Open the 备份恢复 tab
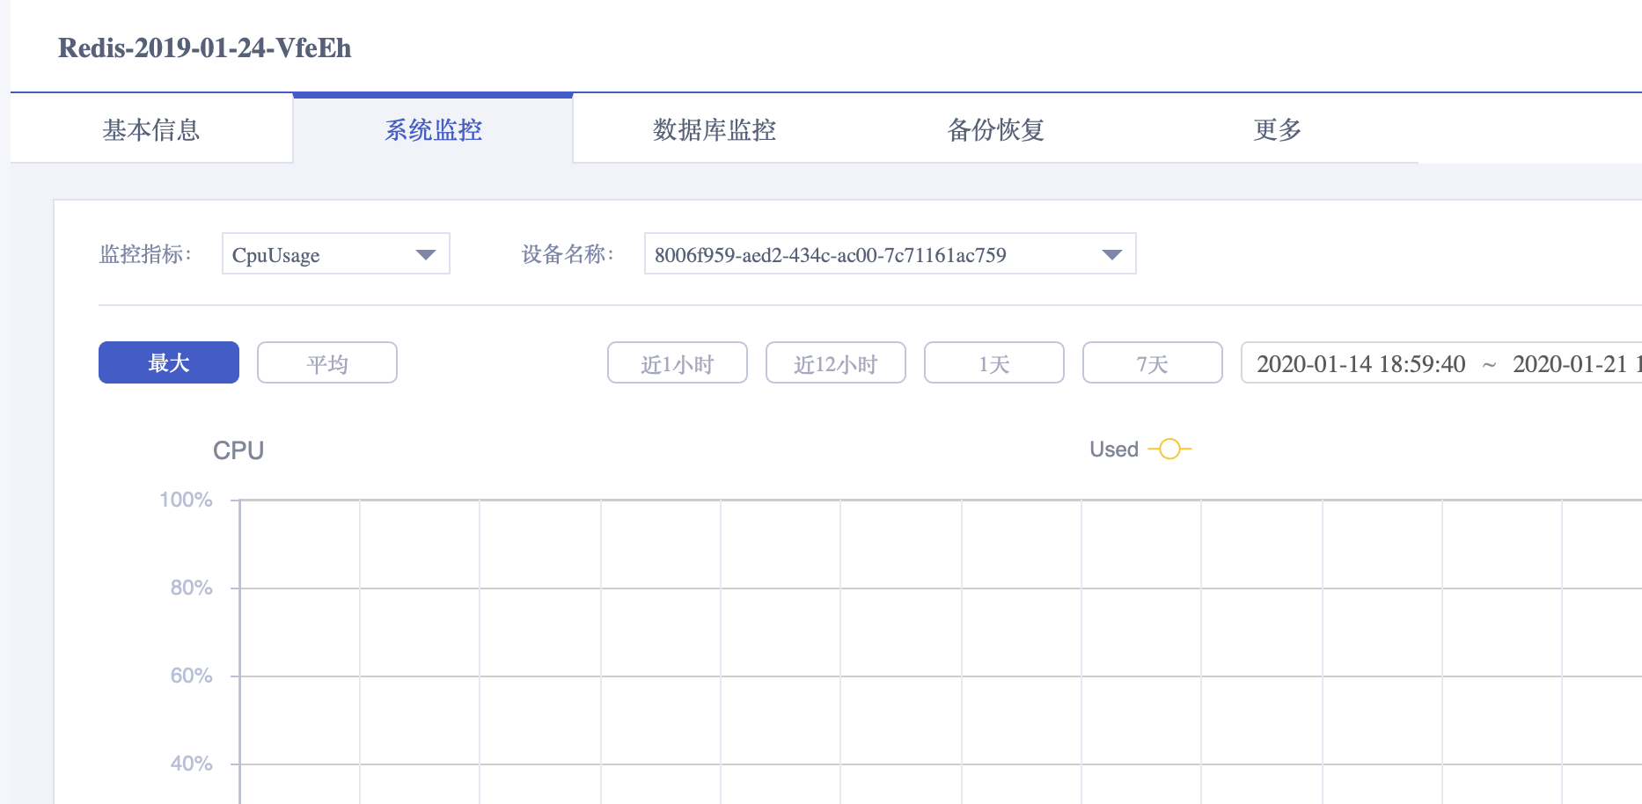1642x804 pixels. pyautogui.click(x=996, y=130)
